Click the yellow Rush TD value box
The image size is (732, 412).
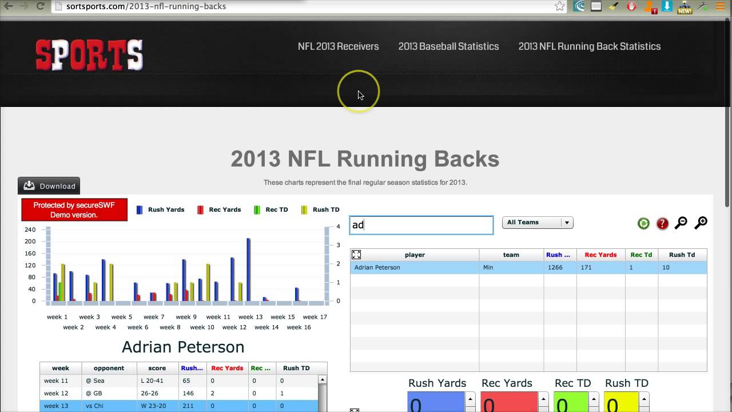(x=621, y=402)
